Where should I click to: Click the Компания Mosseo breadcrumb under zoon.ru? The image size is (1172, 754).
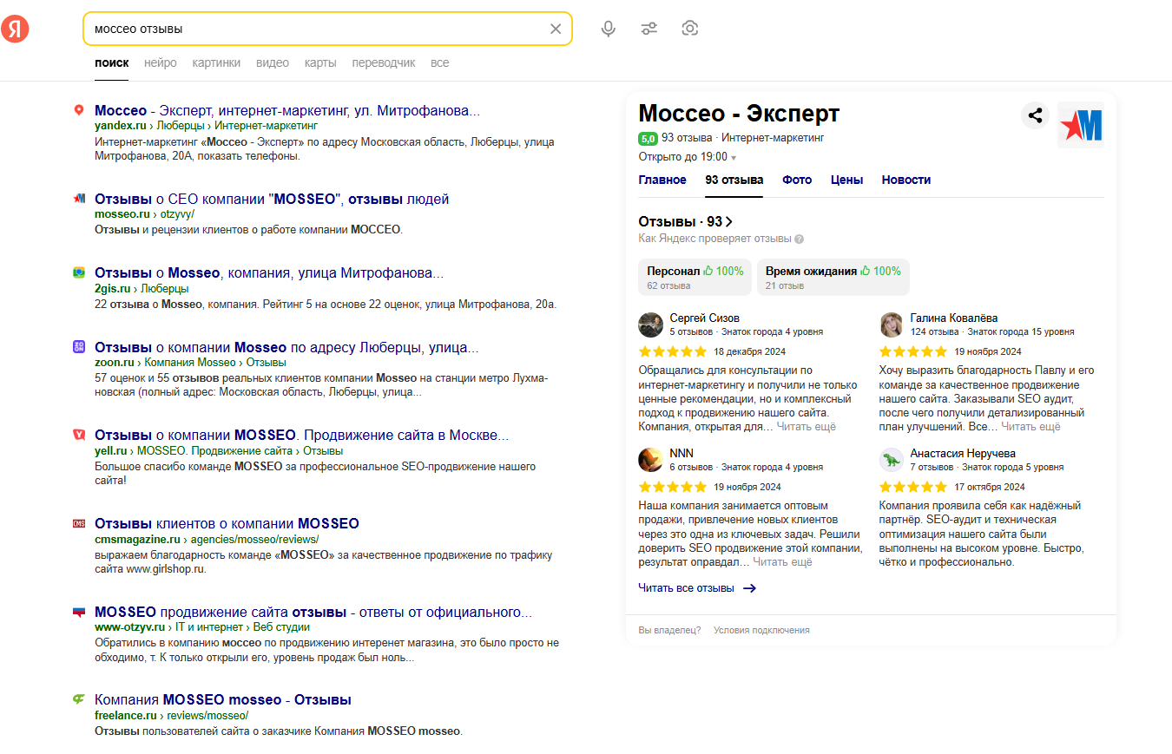click(190, 363)
